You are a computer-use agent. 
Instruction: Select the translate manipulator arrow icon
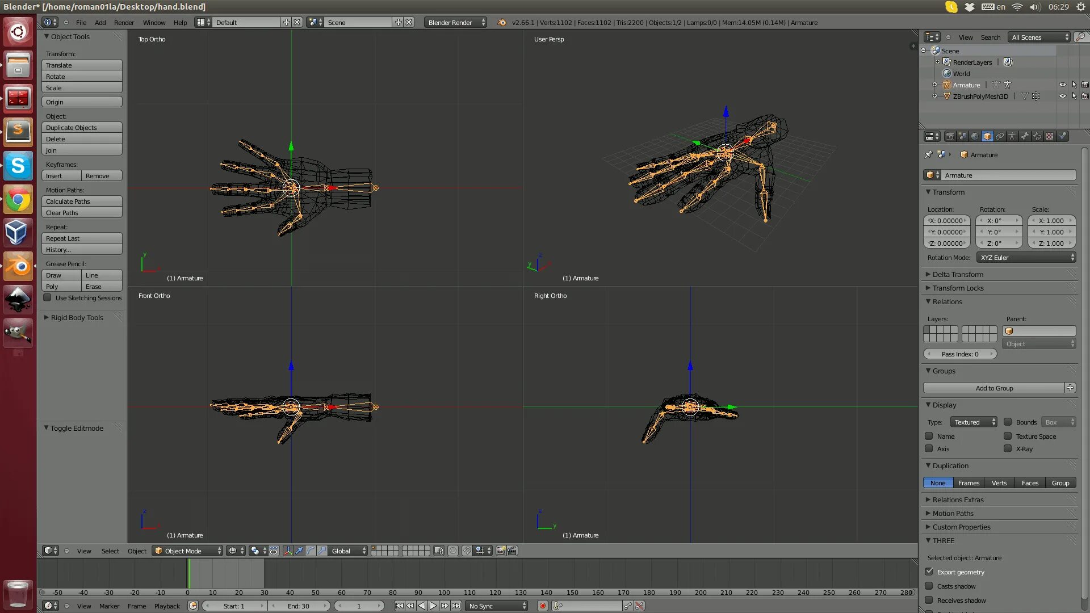click(299, 551)
